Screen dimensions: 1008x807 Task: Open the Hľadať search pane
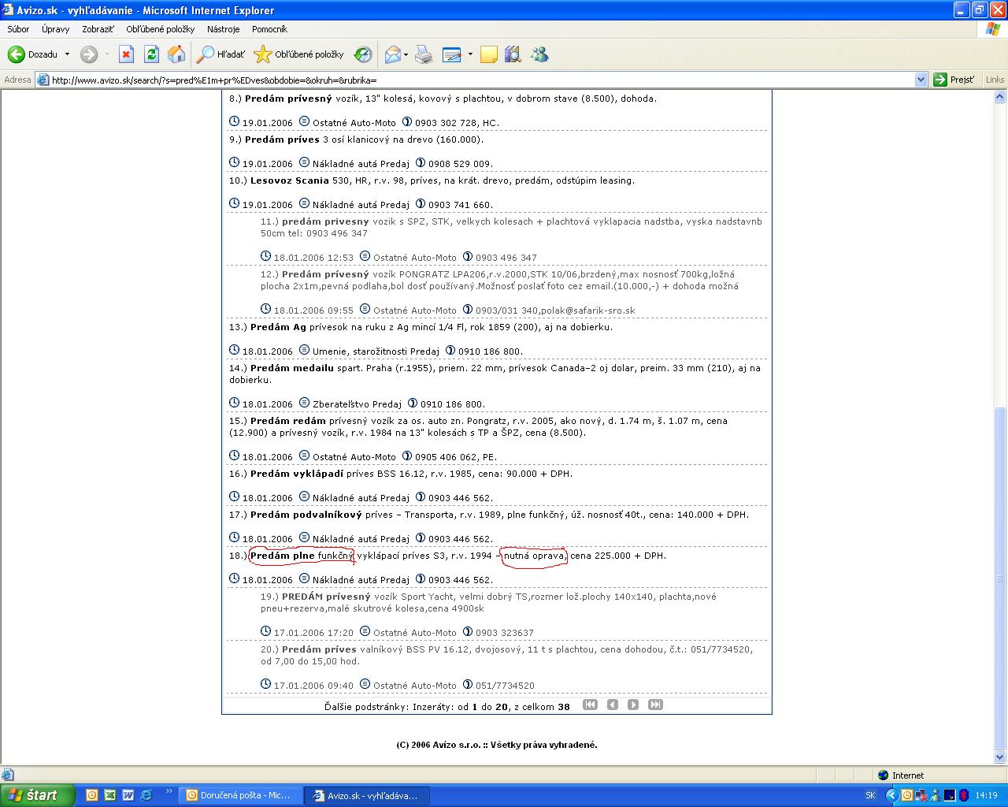[221, 54]
